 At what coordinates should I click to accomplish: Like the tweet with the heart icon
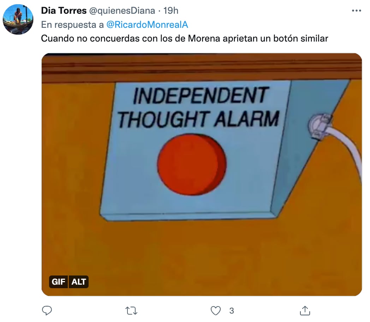[215, 311]
